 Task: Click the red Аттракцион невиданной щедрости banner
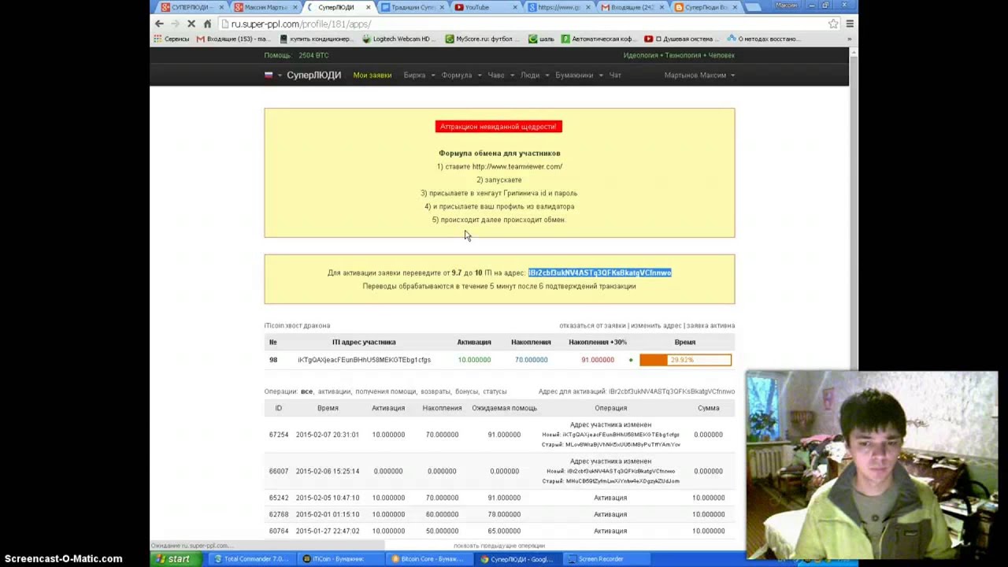point(498,127)
